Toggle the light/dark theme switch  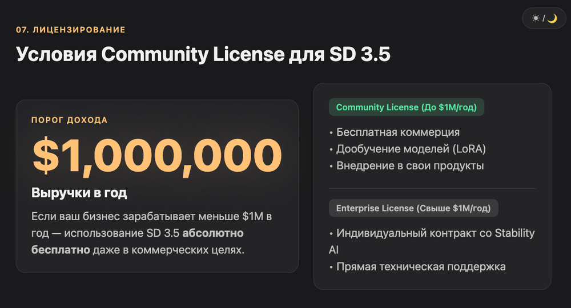point(544,18)
